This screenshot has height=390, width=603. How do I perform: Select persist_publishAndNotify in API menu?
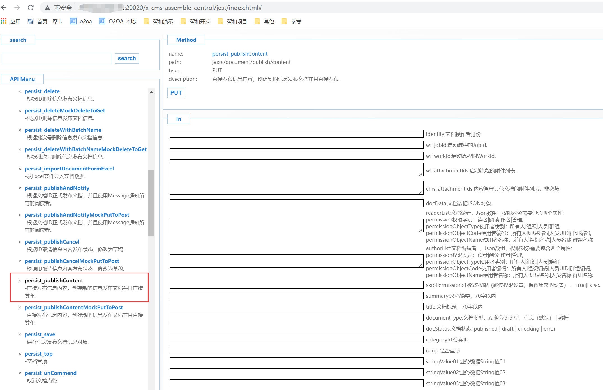(x=57, y=188)
